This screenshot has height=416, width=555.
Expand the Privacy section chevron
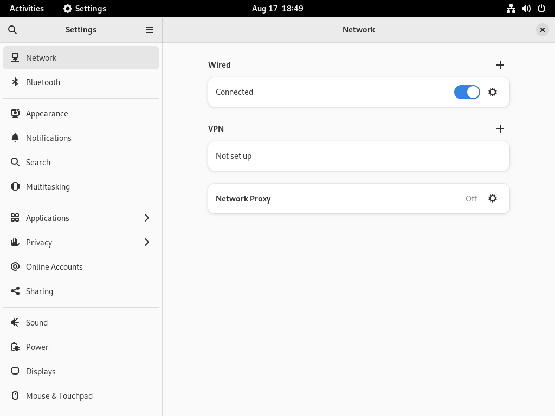pos(147,242)
